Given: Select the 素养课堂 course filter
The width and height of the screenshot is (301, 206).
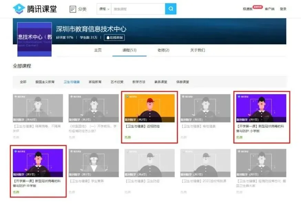Looking at the screenshot, I should click(x=161, y=82).
